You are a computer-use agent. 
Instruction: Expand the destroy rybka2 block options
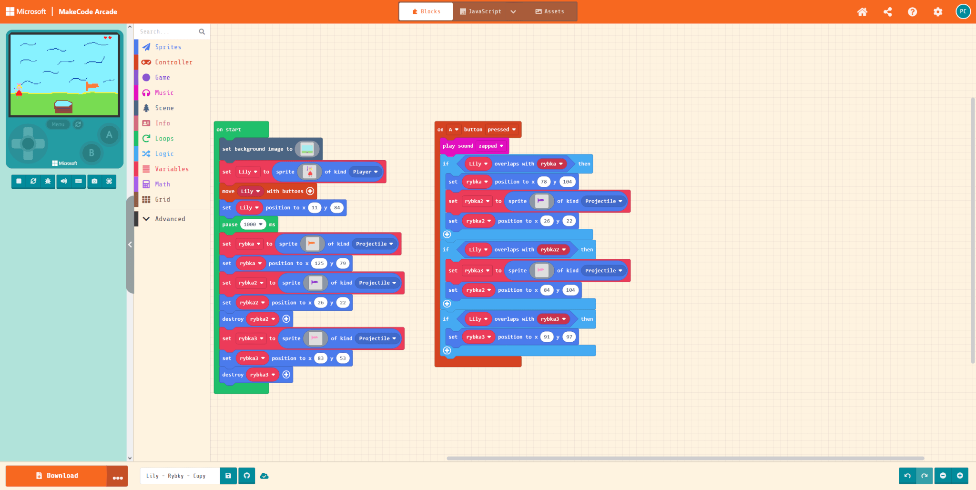click(286, 319)
